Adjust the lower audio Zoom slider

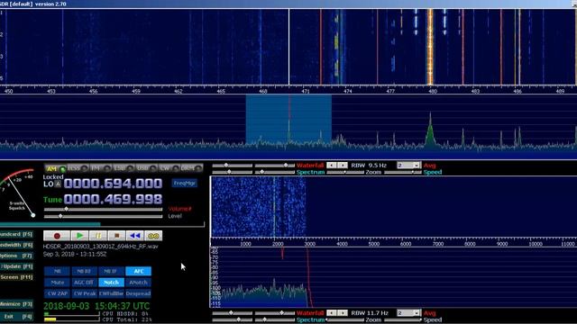pos(345,319)
